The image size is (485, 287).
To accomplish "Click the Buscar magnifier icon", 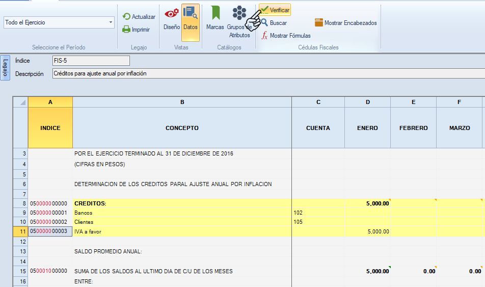I will [265, 23].
